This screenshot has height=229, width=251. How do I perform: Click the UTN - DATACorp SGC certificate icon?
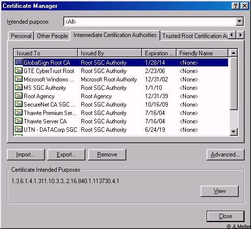[x=19, y=129]
